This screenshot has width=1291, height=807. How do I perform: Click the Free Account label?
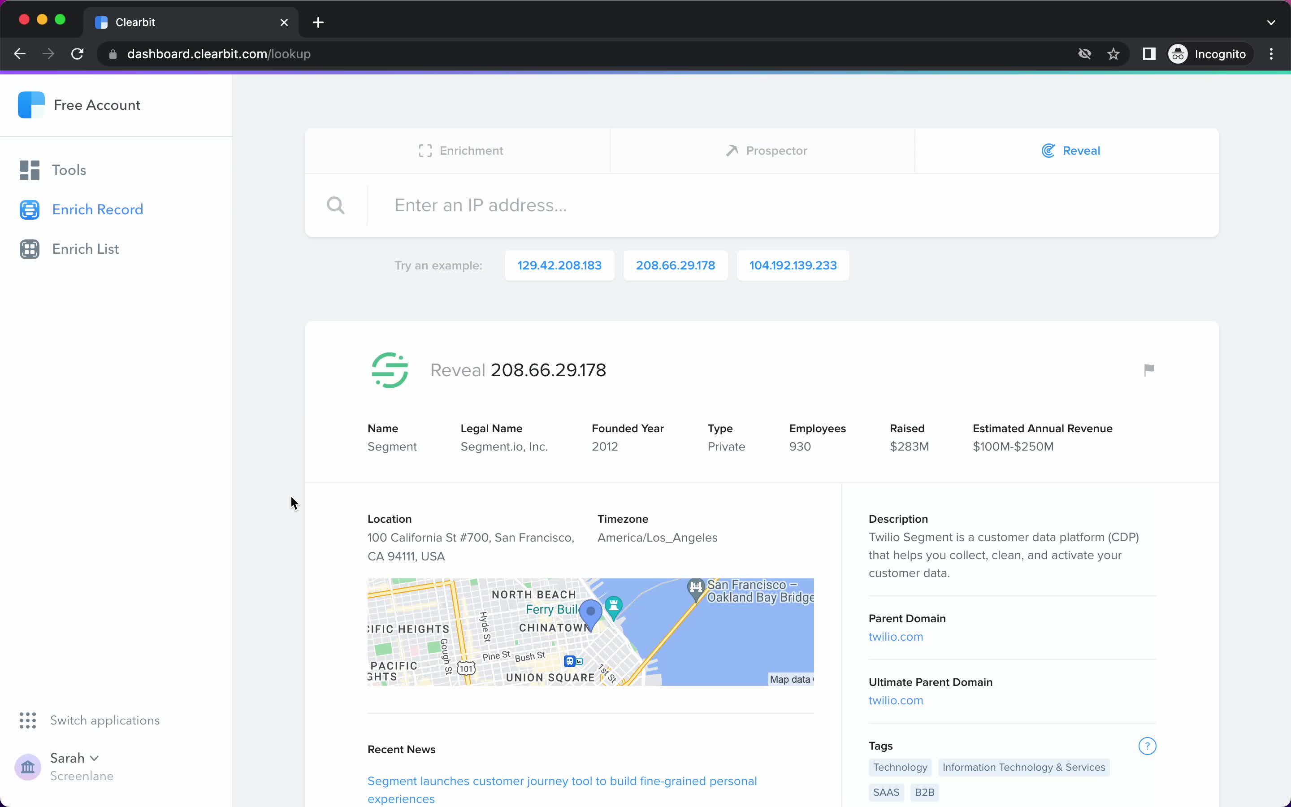97,105
